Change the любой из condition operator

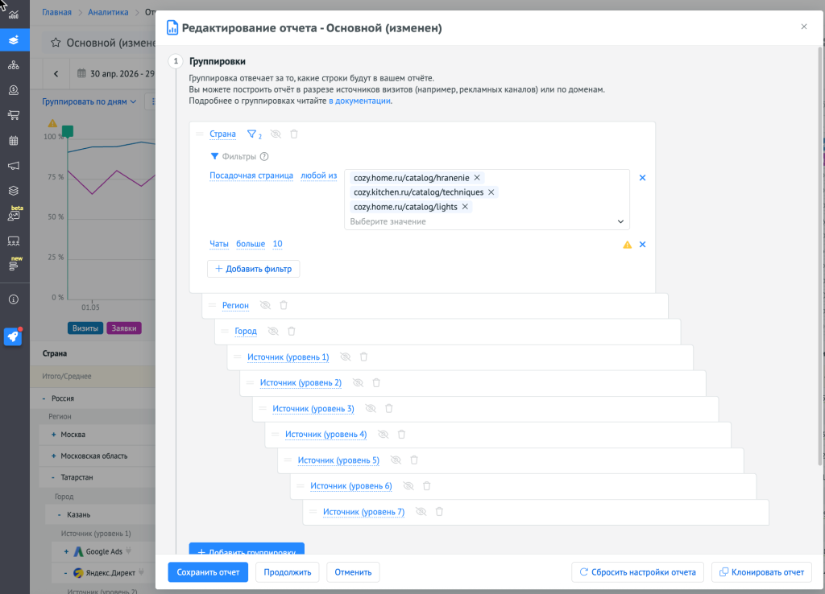[318, 175]
